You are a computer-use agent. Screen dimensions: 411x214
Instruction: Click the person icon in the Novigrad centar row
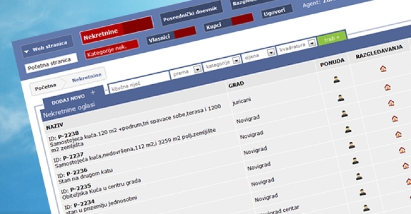[x=363, y=193]
